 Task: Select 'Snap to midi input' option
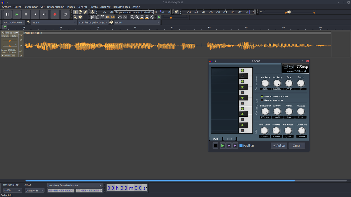click(262, 100)
